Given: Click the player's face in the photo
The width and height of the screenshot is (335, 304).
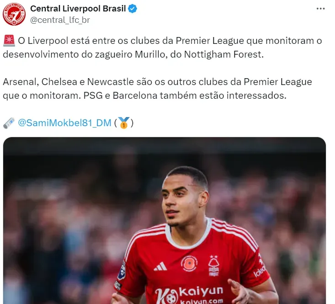Looking at the screenshot, I should click(181, 202).
